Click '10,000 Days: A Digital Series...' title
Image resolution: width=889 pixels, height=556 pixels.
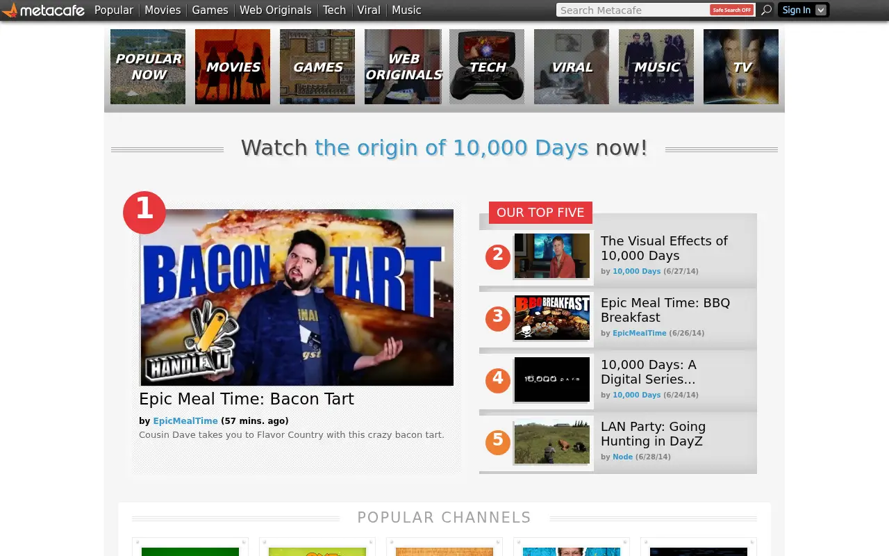tap(649, 372)
